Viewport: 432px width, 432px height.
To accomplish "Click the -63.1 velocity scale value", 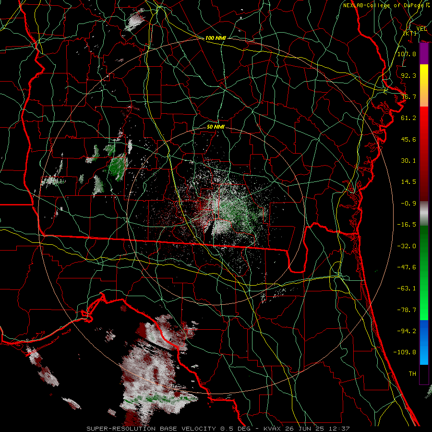I will [x=407, y=288].
